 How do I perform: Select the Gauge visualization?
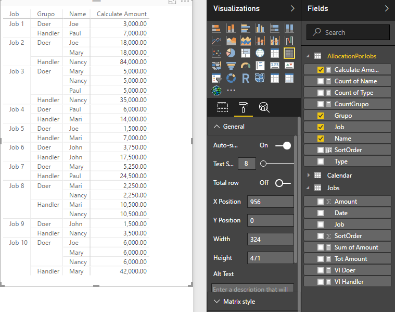pos(245,66)
